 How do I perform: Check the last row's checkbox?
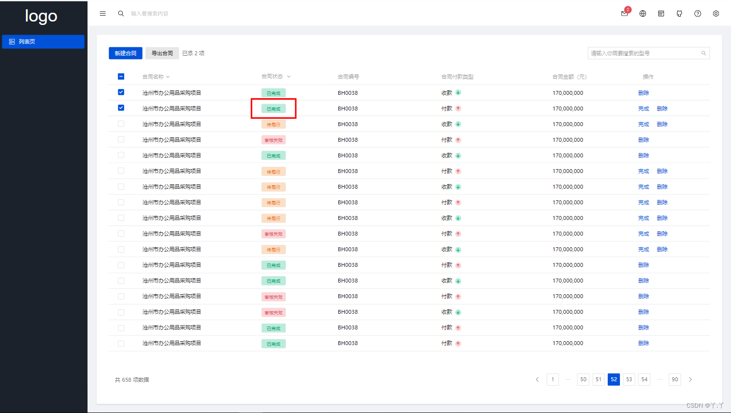tap(121, 344)
